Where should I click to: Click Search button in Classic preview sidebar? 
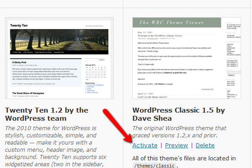point(231,75)
